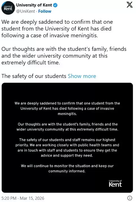
Task: Expand the post with Show more
Action: tap(82, 76)
